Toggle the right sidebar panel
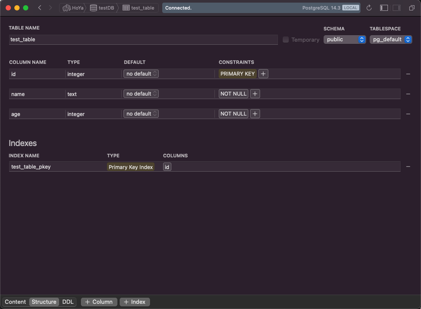 pos(397,8)
